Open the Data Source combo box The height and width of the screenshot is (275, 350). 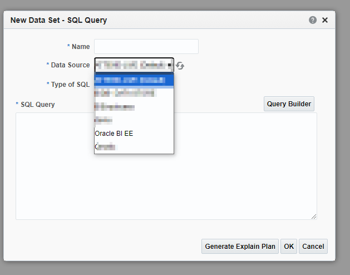pos(134,65)
